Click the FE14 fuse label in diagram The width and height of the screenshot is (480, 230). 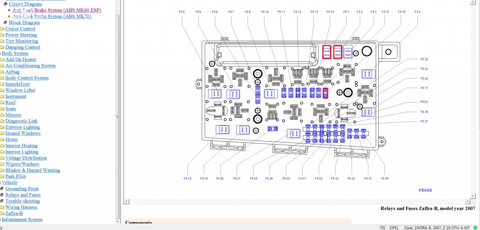coord(330,12)
